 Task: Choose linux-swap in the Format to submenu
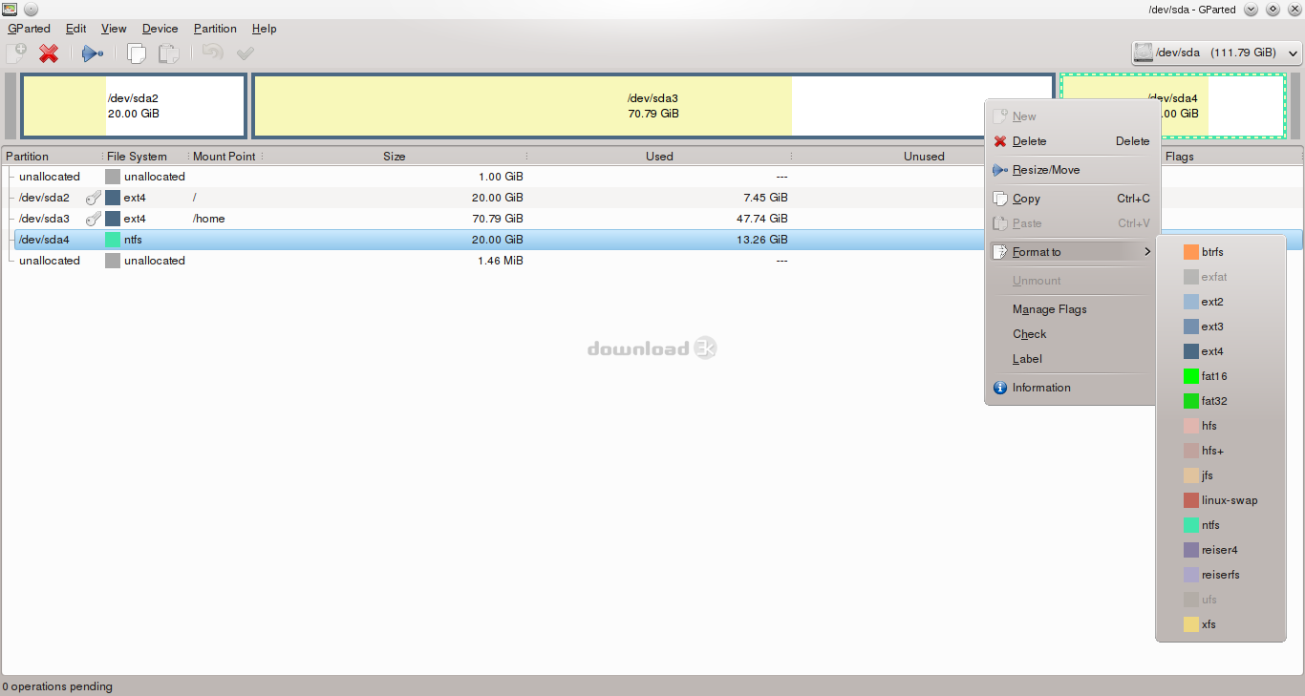click(x=1220, y=500)
